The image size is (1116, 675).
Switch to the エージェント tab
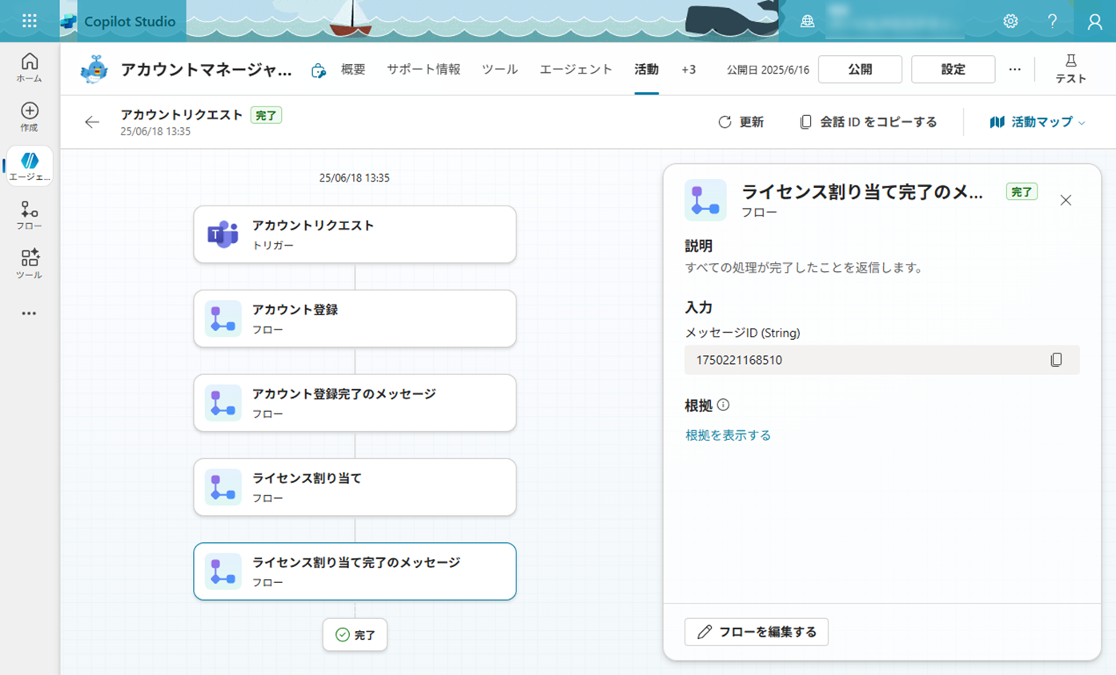click(x=576, y=70)
